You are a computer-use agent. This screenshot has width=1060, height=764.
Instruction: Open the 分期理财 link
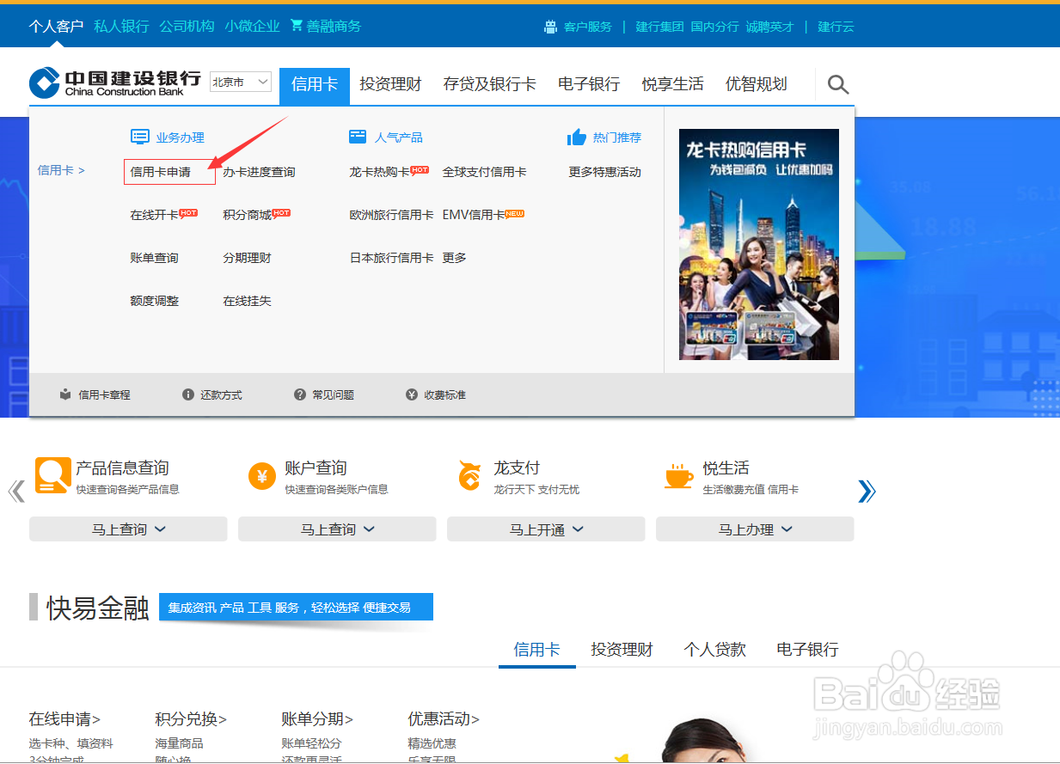tap(248, 258)
